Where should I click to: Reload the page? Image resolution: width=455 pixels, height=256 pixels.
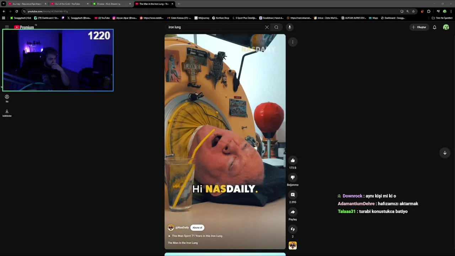[16, 11]
